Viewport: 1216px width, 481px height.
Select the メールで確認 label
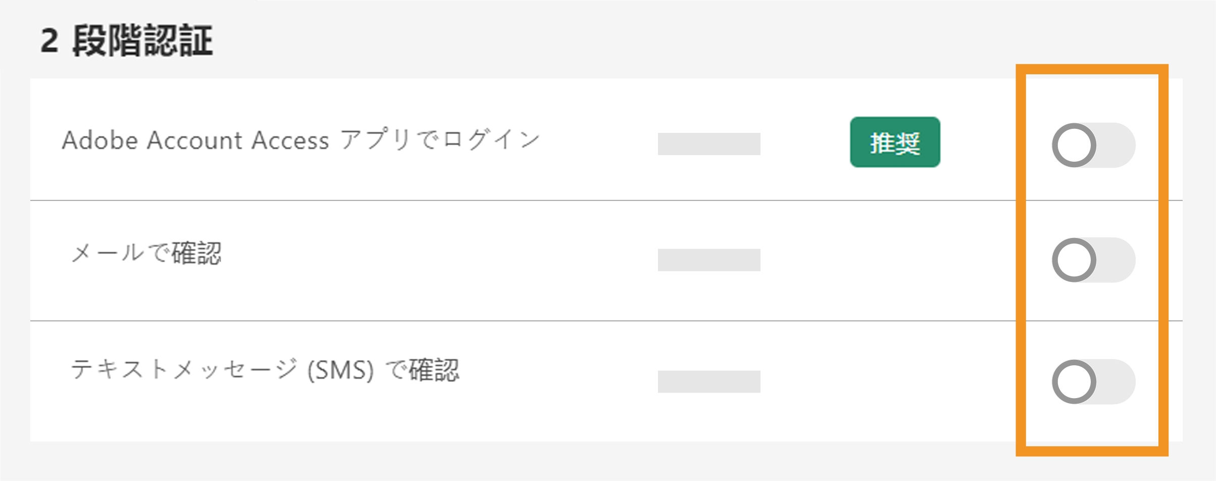[x=146, y=253]
